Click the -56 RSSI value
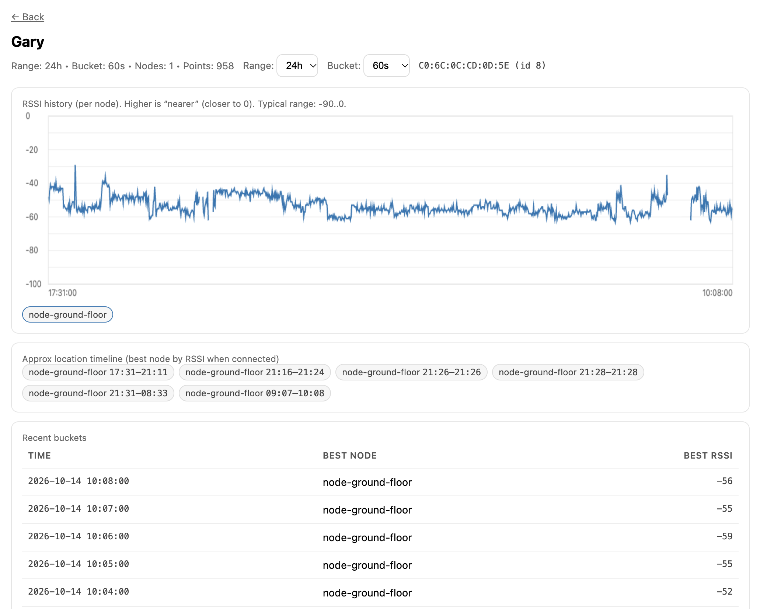The width and height of the screenshot is (760, 609). 724,481
